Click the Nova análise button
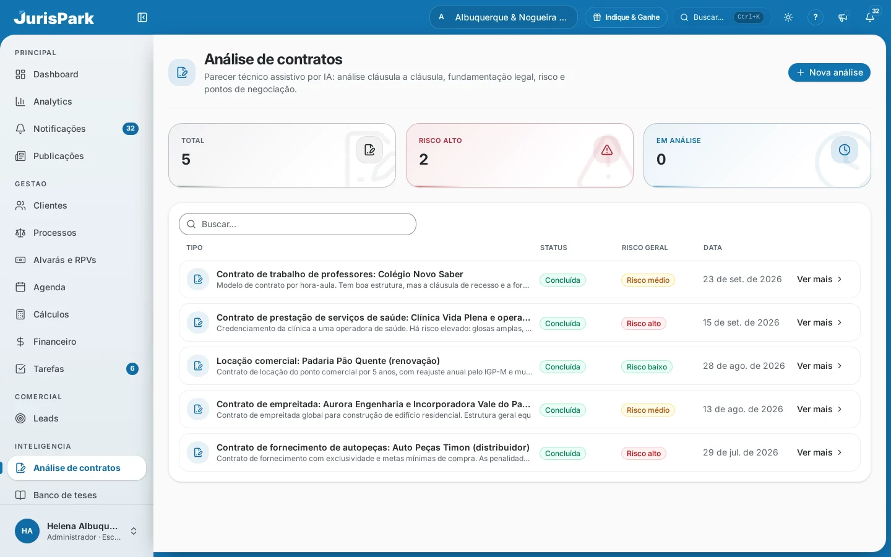This screenshot has width=891, height=557. (x=829, y=72)
